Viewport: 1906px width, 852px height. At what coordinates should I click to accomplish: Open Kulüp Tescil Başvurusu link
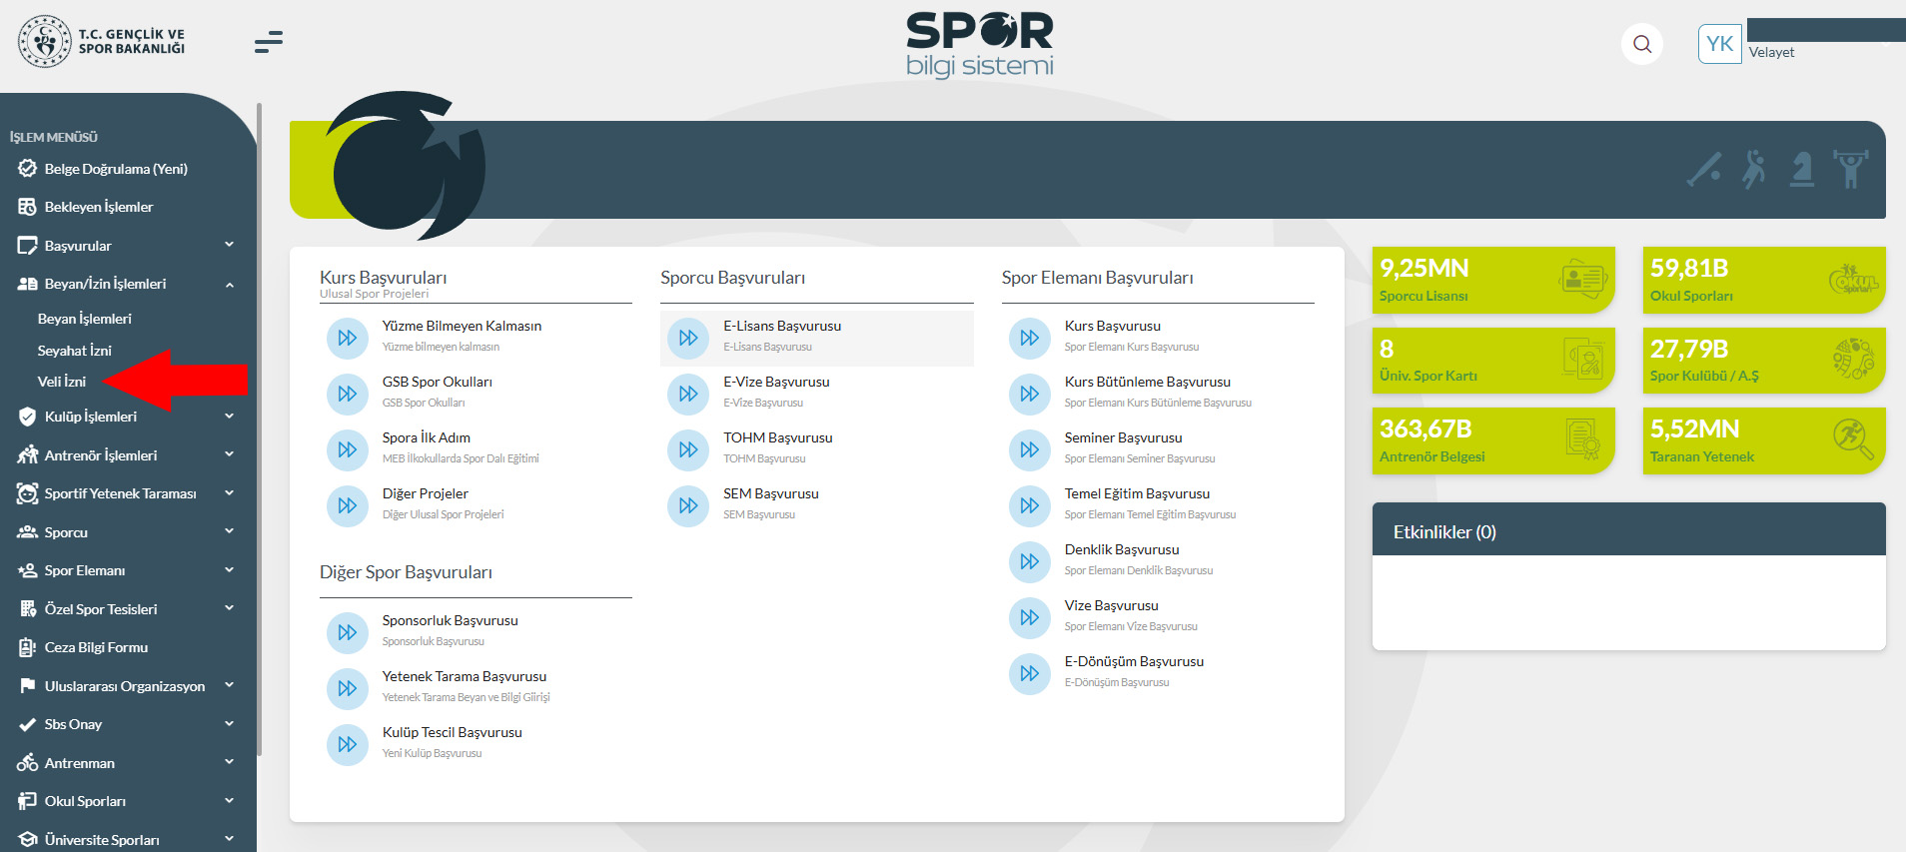[x=452, y=732]
